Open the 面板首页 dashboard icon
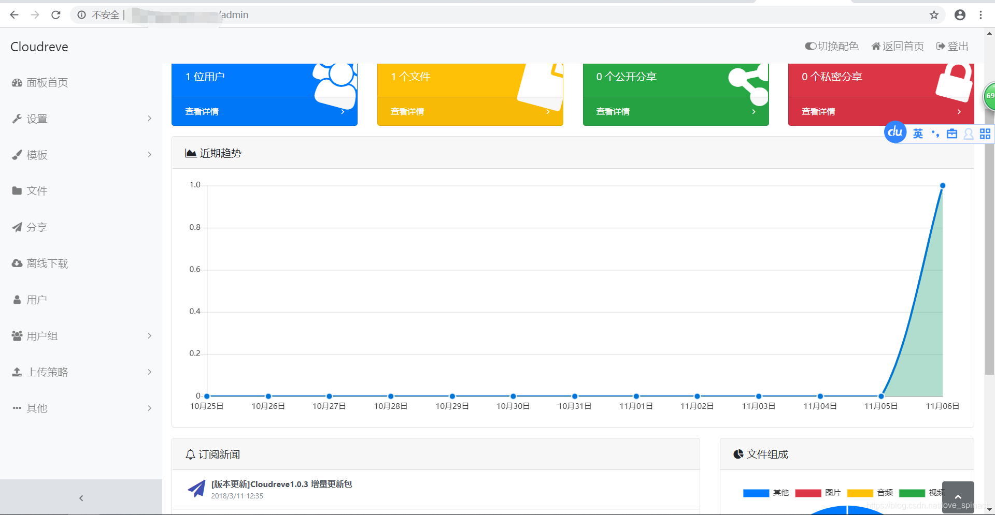The image size is (995, 515). click(17, 83)
